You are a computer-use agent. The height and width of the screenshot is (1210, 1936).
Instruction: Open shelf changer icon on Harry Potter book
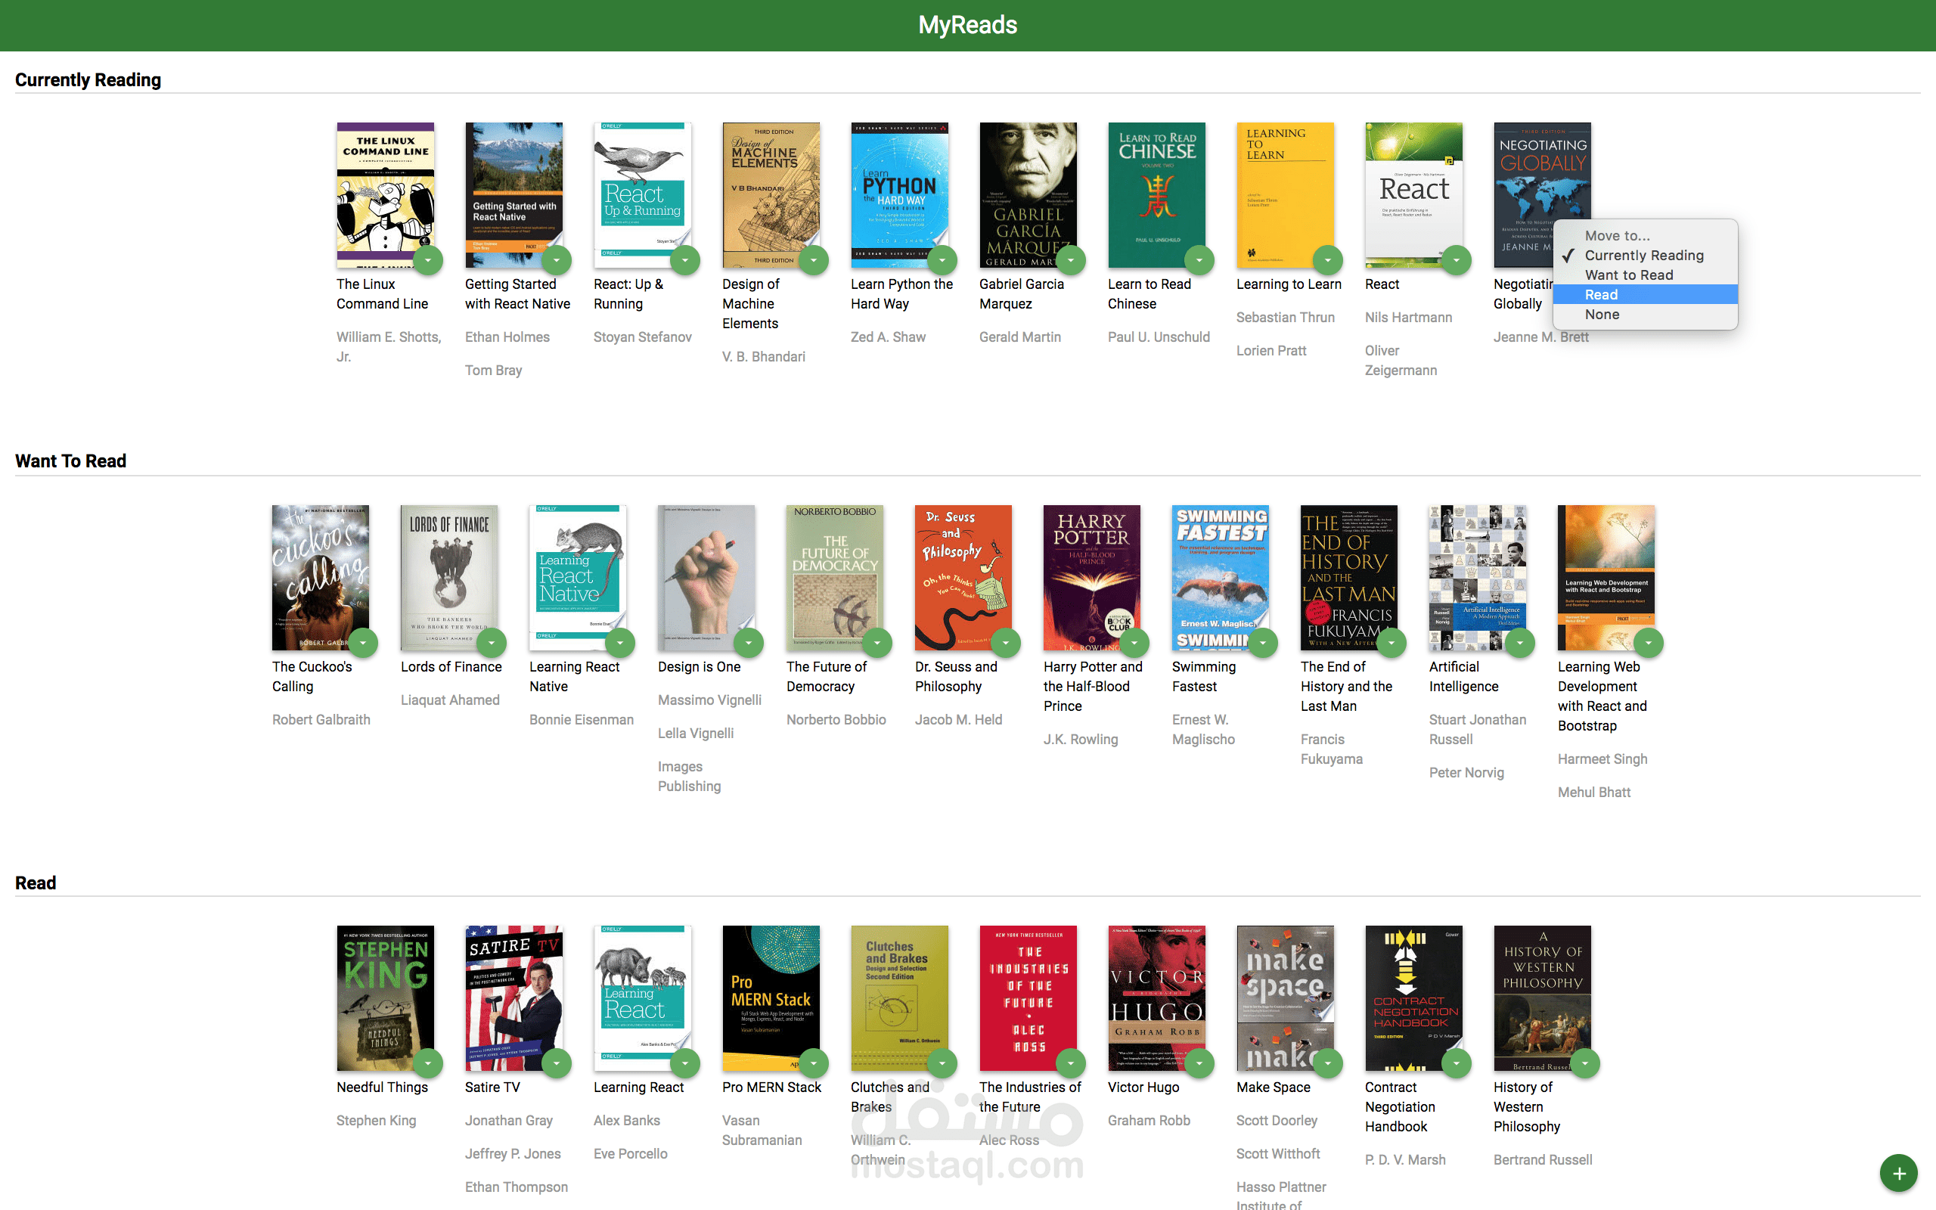click(x=1134, y=643)
